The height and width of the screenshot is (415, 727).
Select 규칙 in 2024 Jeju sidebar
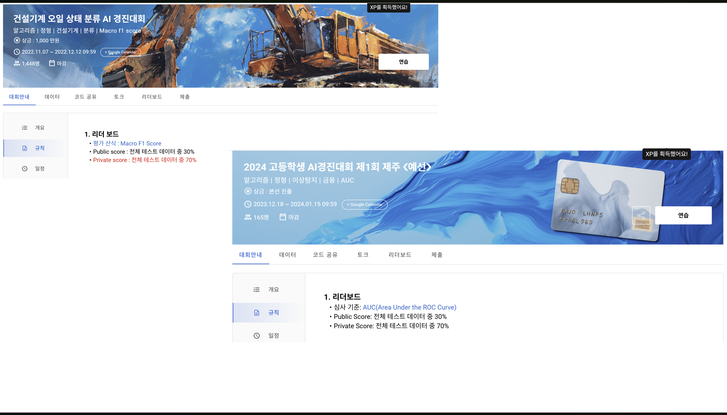pos(269,313)
